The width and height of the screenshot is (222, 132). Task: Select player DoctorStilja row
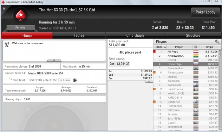(x=186, y=64)
